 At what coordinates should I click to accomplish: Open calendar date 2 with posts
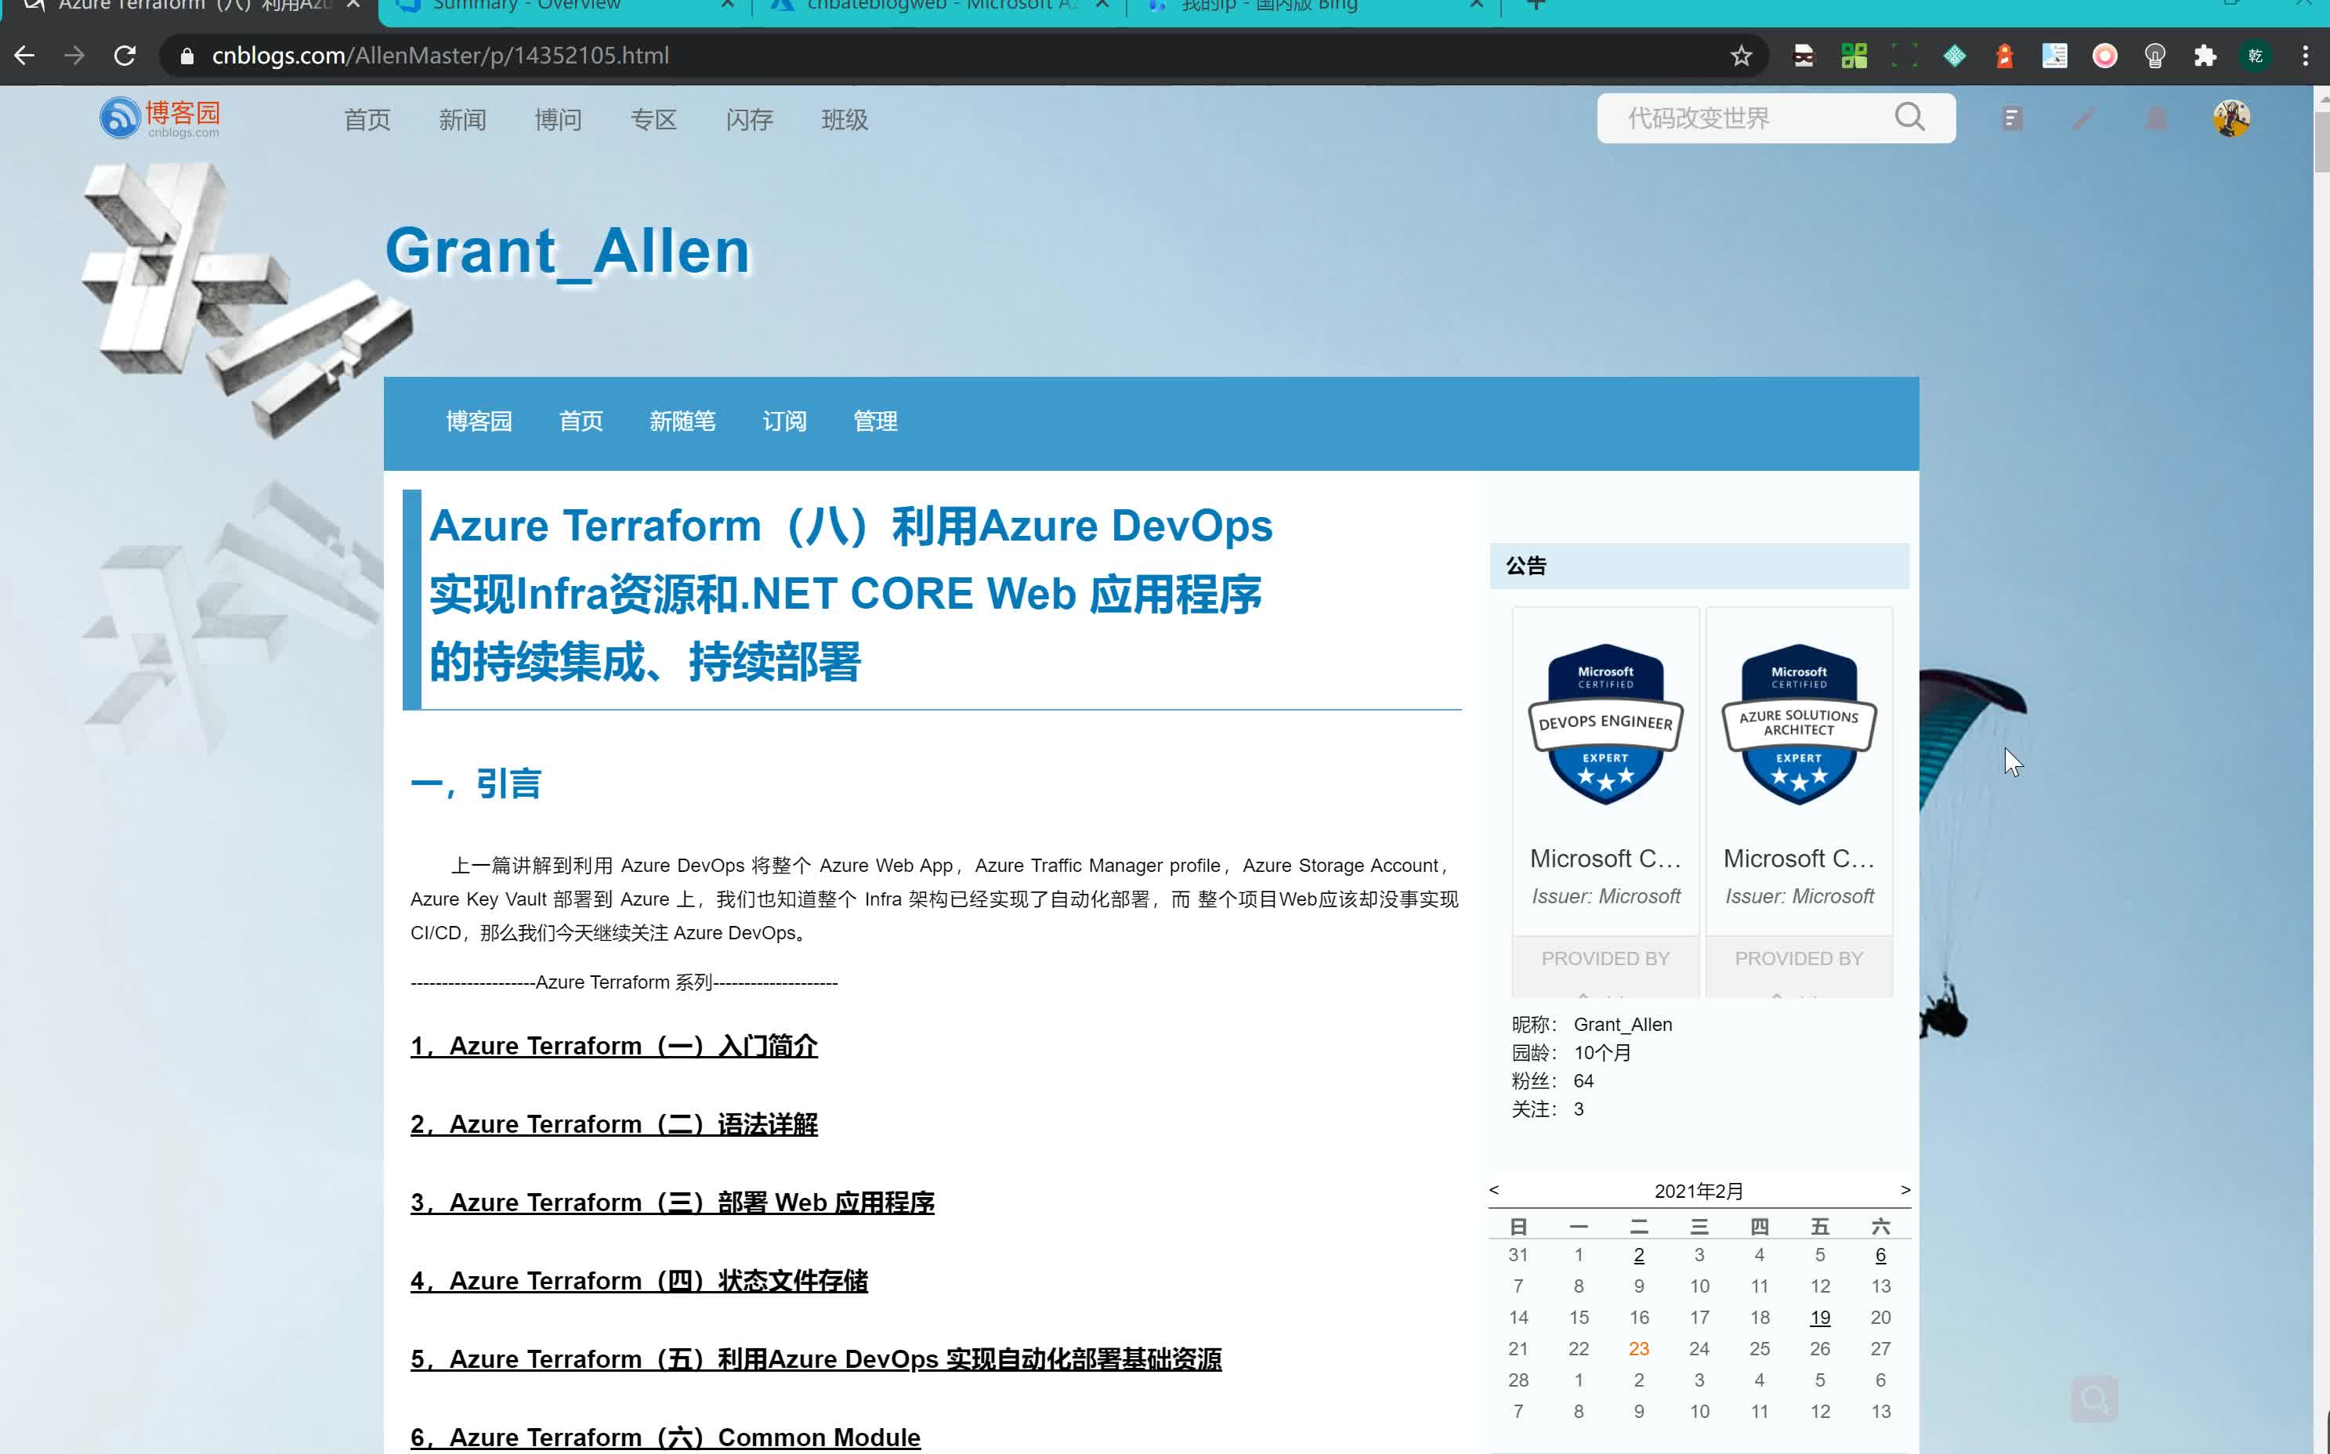tap(1638, 1255)
